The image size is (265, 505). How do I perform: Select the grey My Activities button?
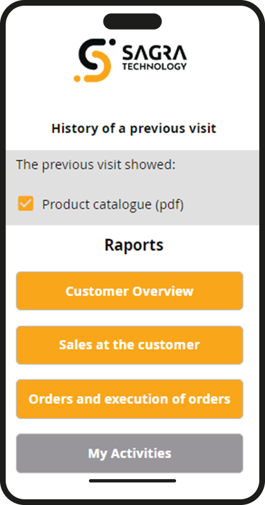click(x=129, y=453)
